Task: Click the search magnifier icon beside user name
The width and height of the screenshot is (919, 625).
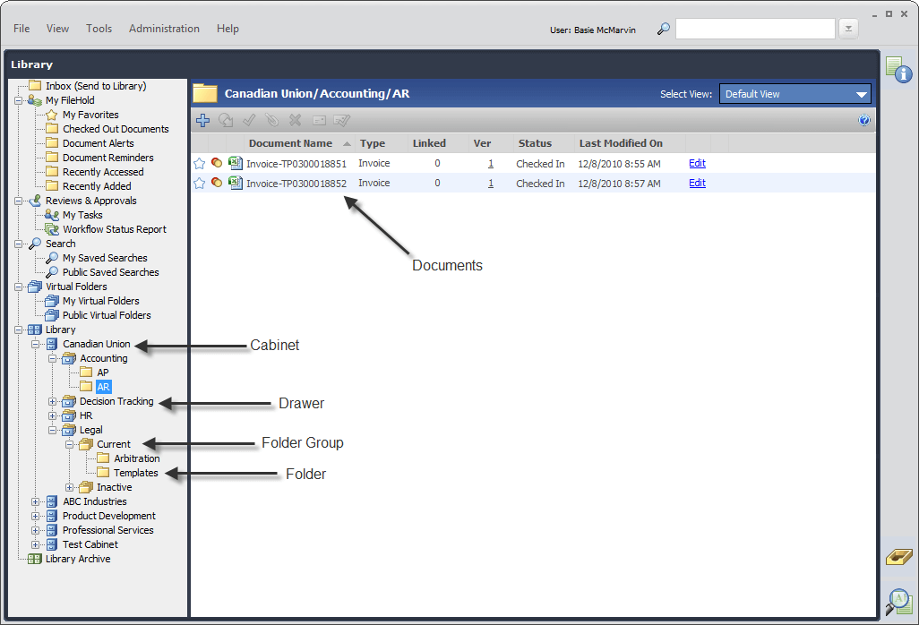Action: [664, 29]
